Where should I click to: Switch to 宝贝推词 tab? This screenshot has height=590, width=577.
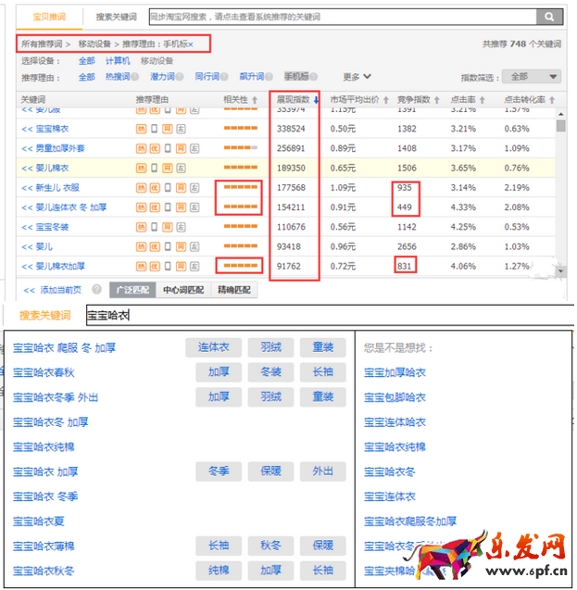pyautogui.click(x=49, y=17)
